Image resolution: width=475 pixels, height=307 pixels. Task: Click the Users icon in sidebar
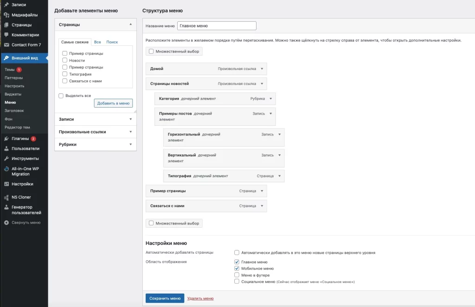click(x=6, y=149)
